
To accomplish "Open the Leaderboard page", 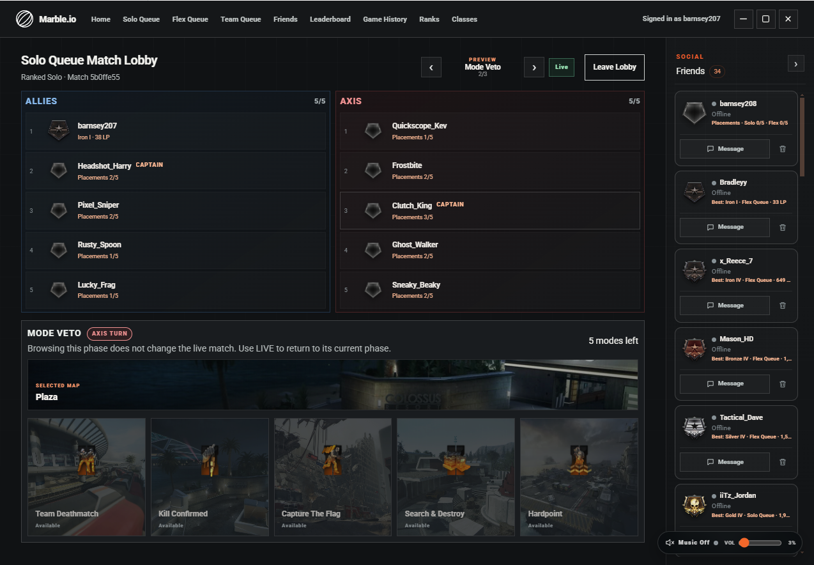I will [x=330, y=19].
